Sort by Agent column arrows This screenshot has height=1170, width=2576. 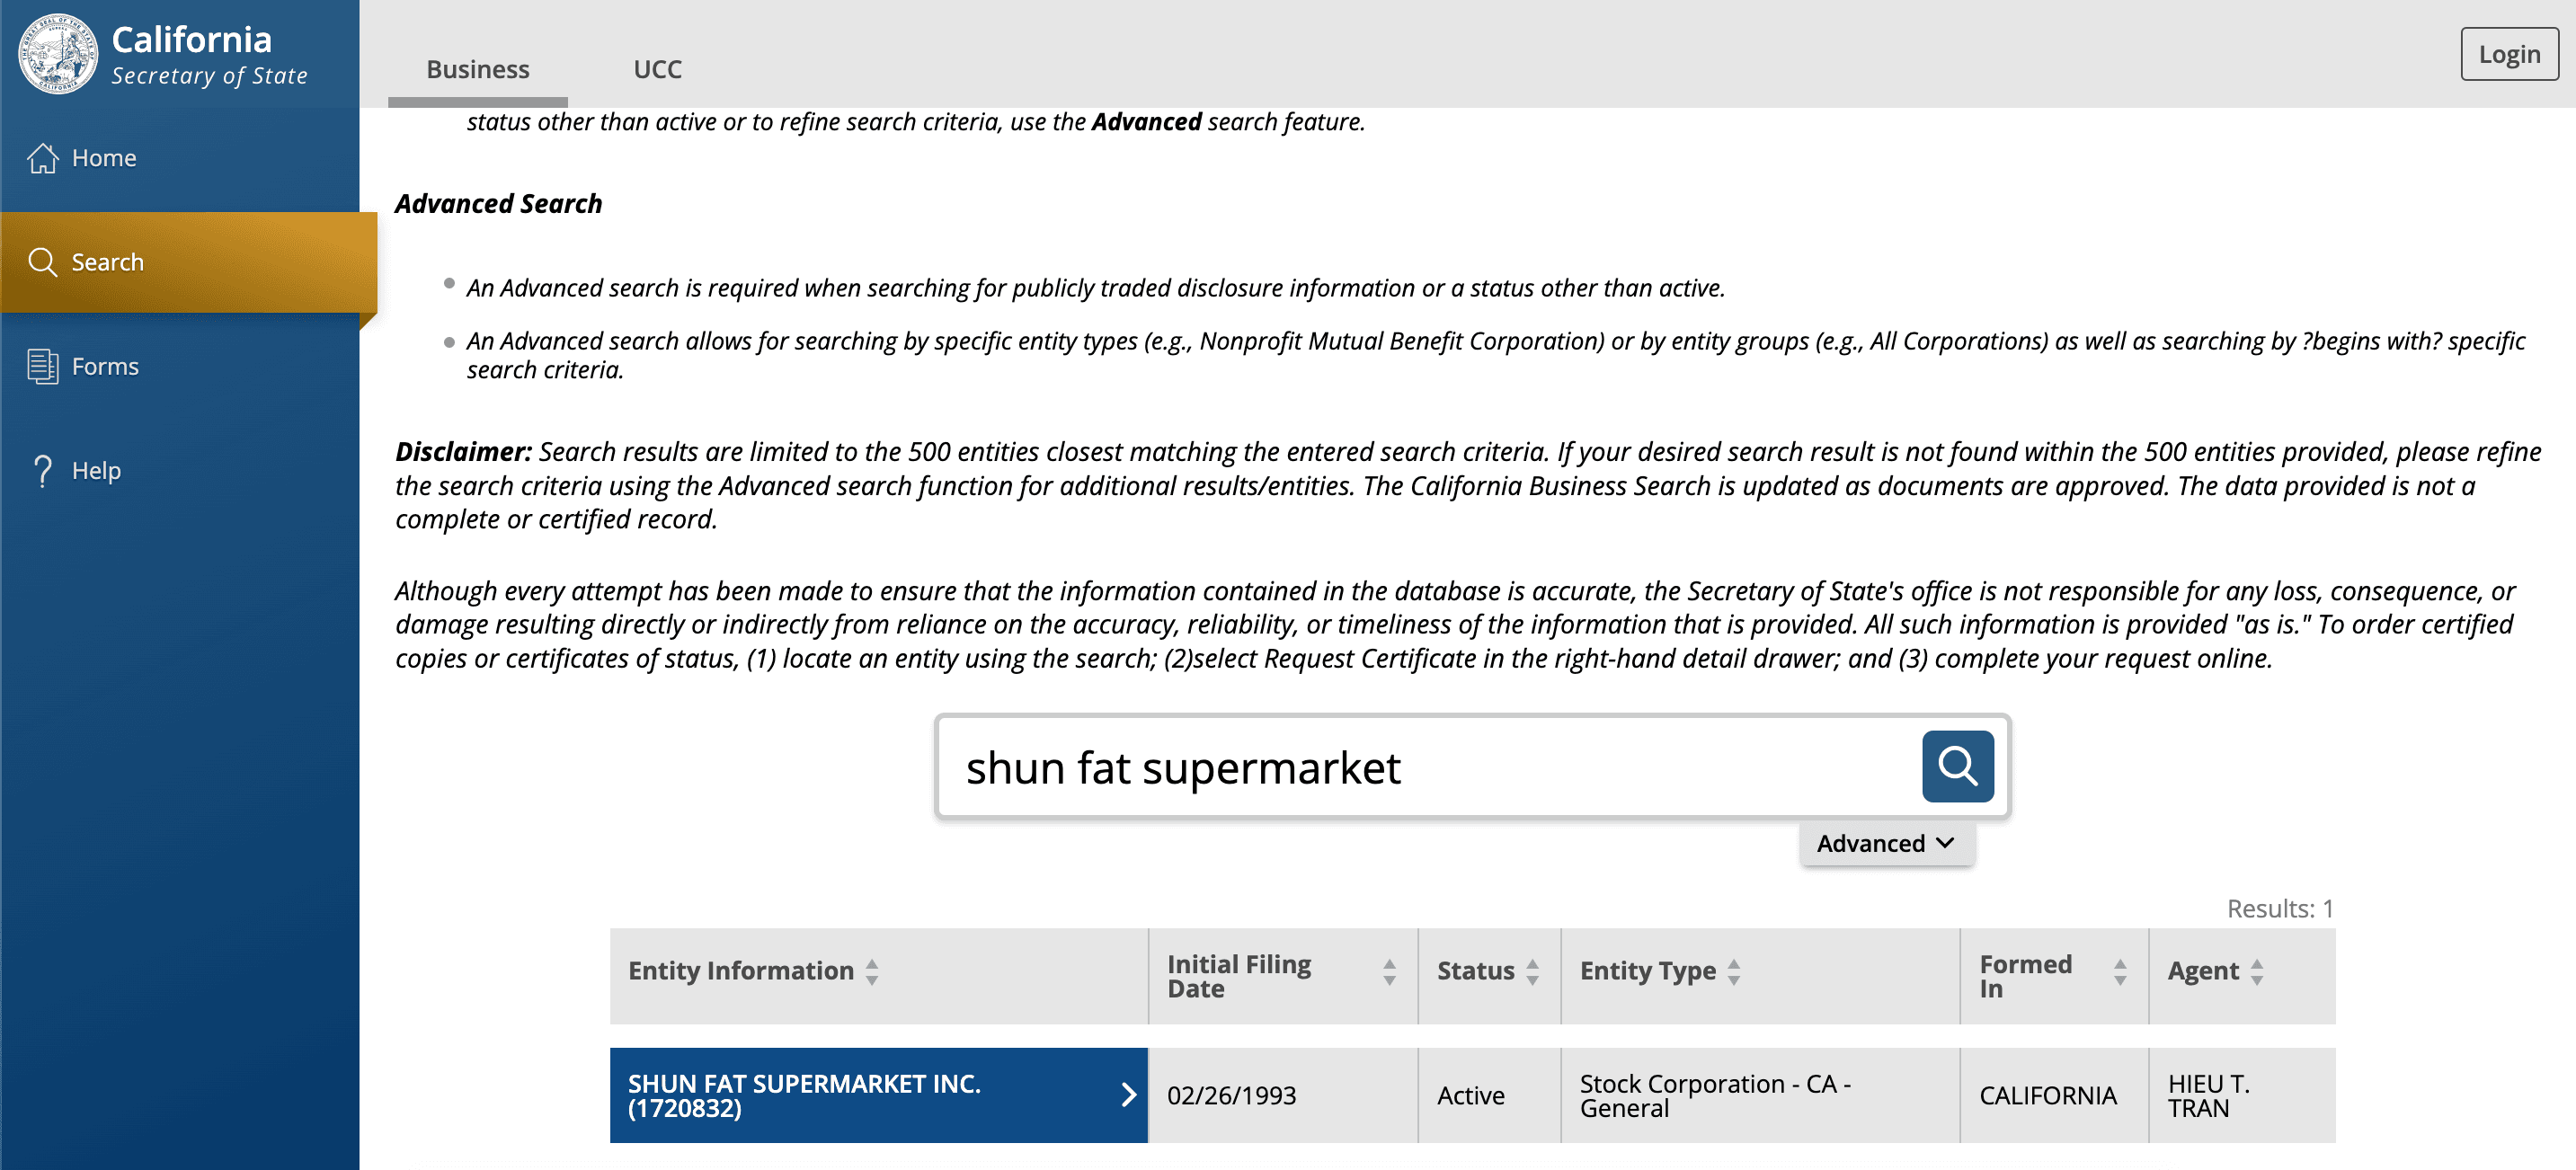click(x=2257, y=971)
